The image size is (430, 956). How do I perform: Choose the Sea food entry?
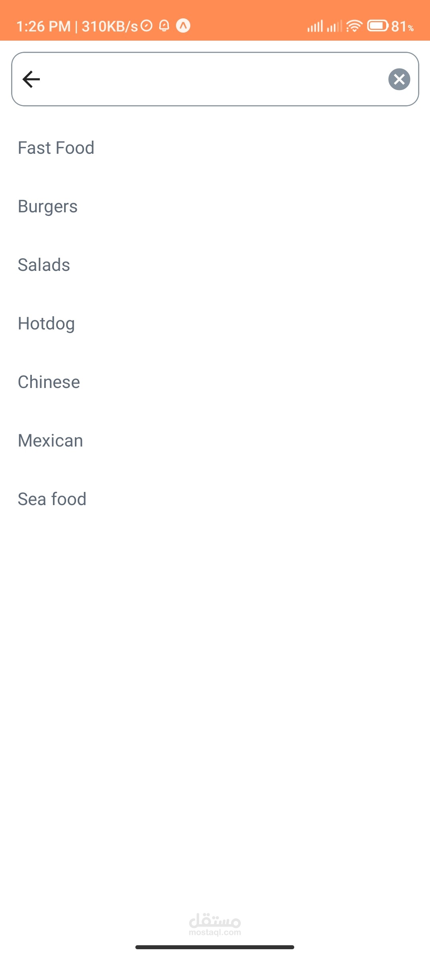click(x=52, y=499)
